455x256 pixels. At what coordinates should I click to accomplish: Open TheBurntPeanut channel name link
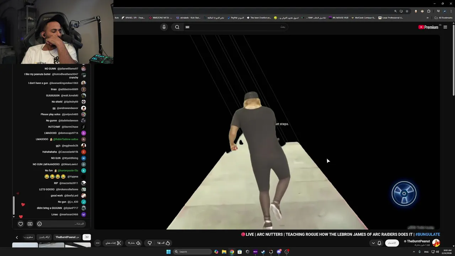418,241
